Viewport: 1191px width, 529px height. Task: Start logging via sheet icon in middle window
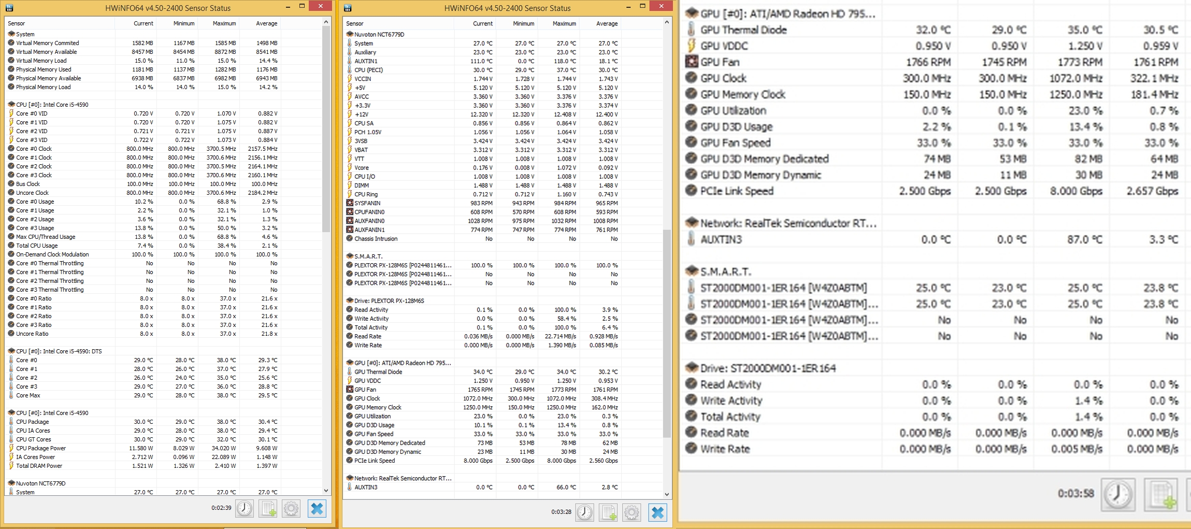pos(608,512)
